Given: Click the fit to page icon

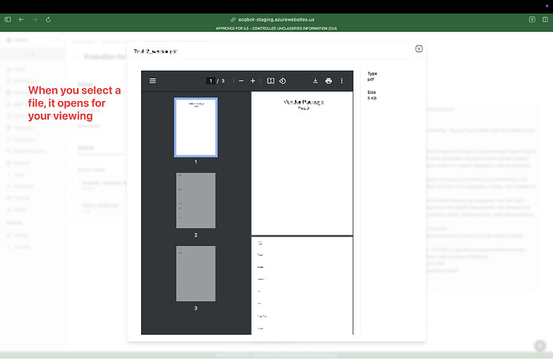Looking at the screenshot, I should [x=271, y=81].
